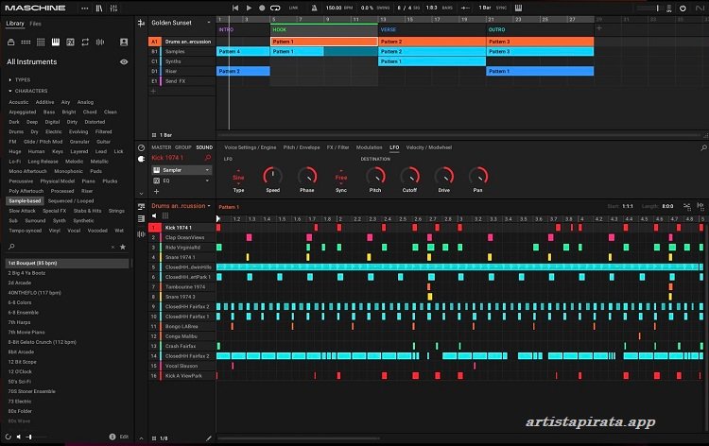The width and height of the screenshot is (709, 446).
Task: Select the One-shots waveform icon in Library
Action: (100, 42)
